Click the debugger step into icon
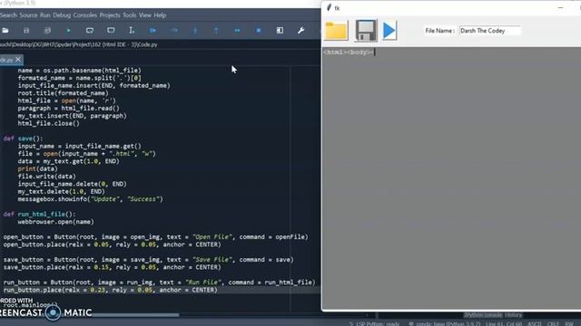Image resolution: width=581 pixels, height=326 pixels. pos(195,30)
